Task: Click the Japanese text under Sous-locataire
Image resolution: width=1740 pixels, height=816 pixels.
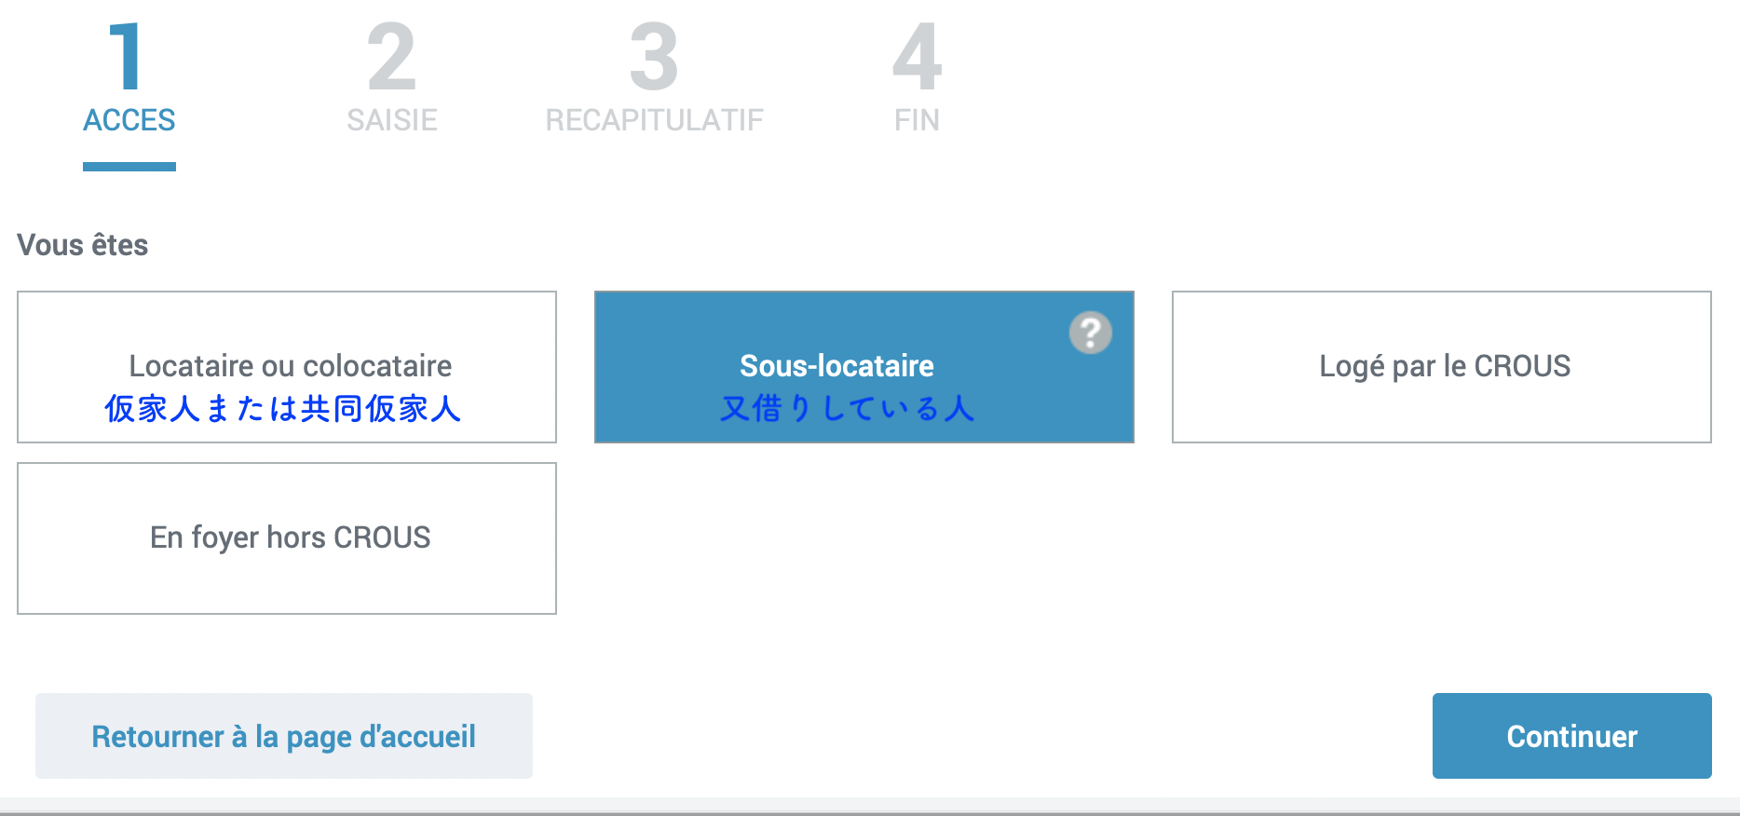Action: coord(848,408)
